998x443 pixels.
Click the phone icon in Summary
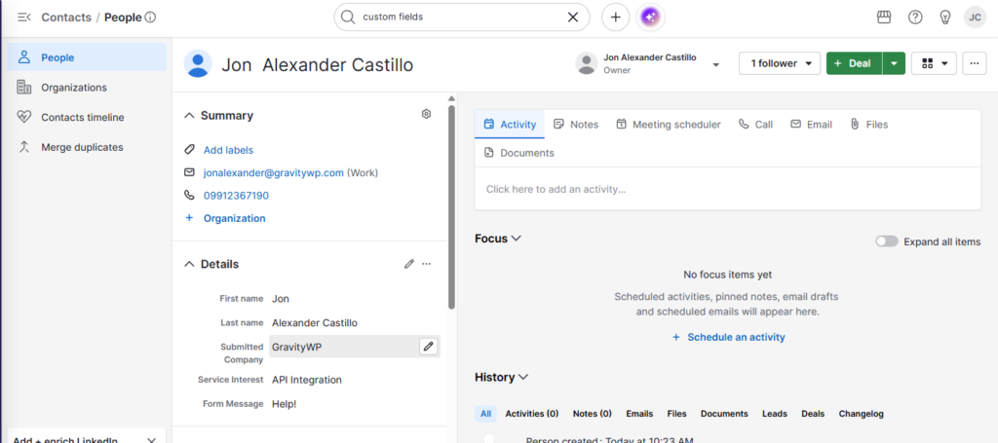point(189,195)
